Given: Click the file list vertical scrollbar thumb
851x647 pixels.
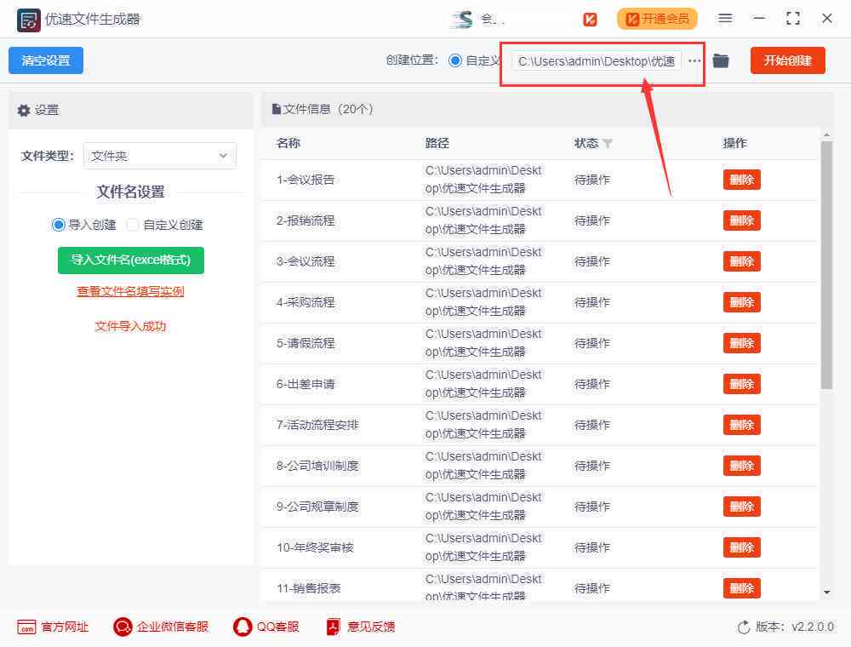Looking at the screenshot, I should click(826, 266).
